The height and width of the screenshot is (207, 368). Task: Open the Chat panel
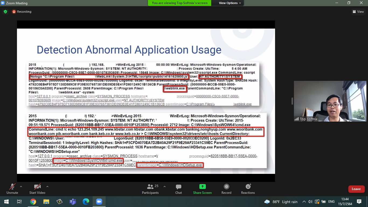(x=178, y=189)
